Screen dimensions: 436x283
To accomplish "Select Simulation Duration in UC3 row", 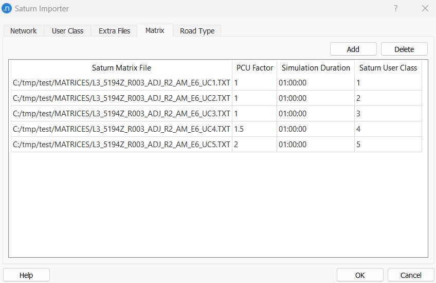I will (x=316, y=114).
